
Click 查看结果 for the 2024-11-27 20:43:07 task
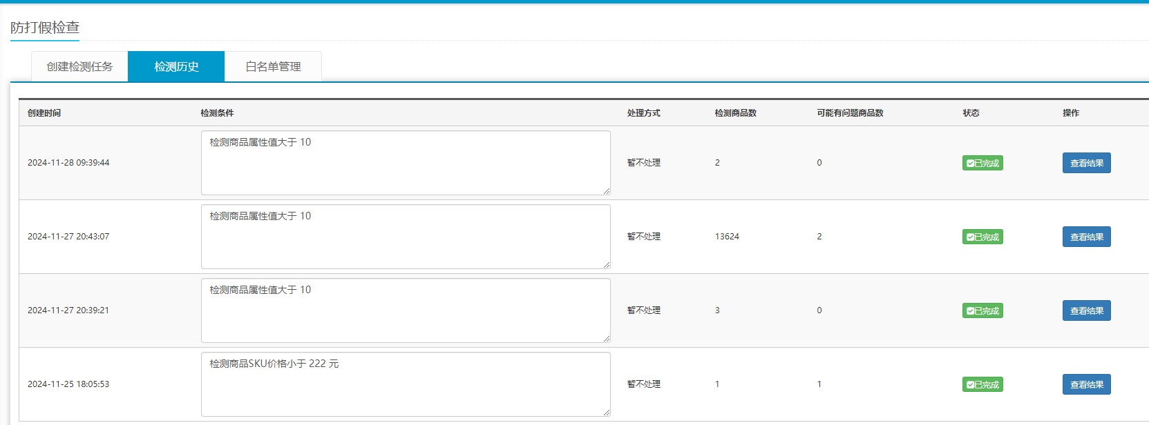click(1086, 237)
